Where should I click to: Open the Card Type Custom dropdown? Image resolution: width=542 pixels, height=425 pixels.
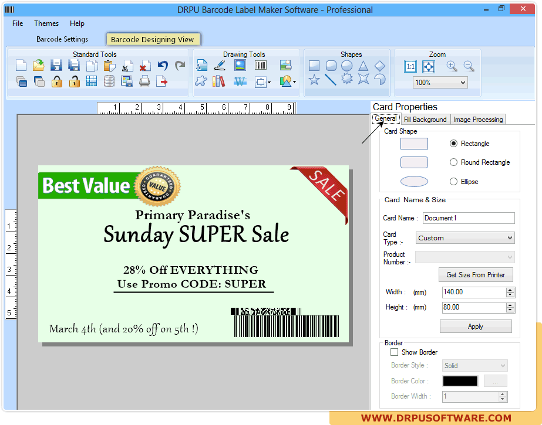tap(465, 238)
